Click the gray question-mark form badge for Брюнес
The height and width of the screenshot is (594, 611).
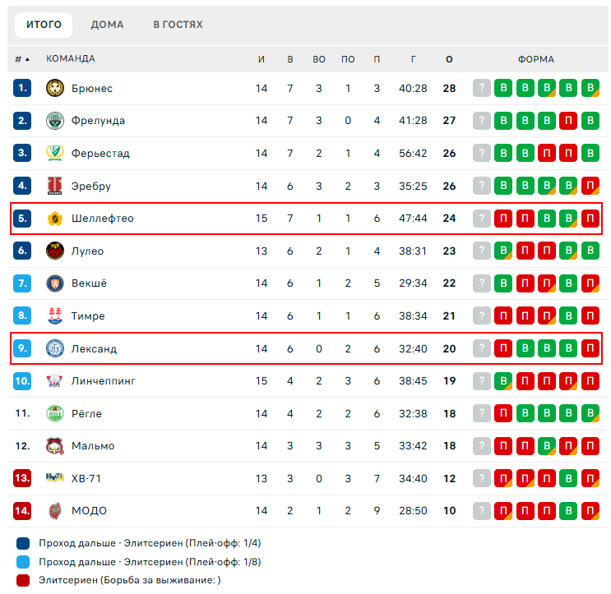pos(481,88)
